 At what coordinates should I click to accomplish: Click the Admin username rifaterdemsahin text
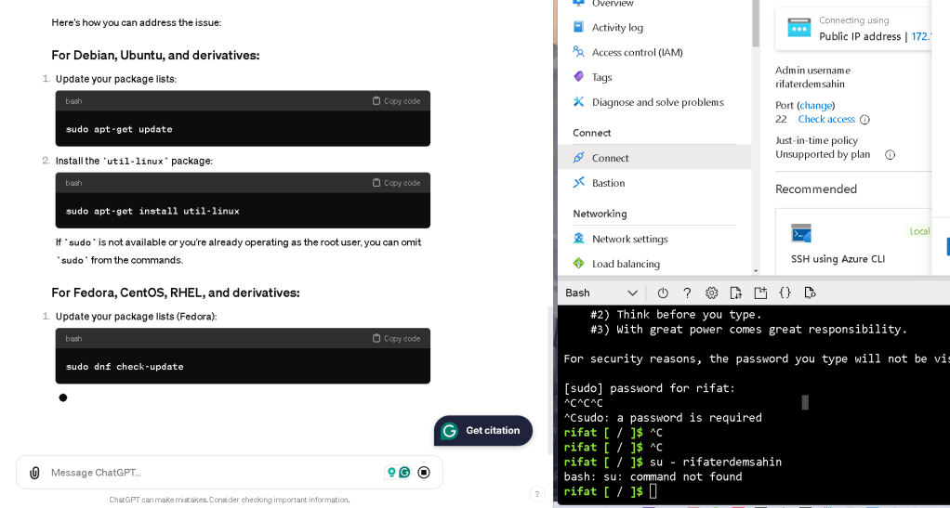click(x=810, y=85)
